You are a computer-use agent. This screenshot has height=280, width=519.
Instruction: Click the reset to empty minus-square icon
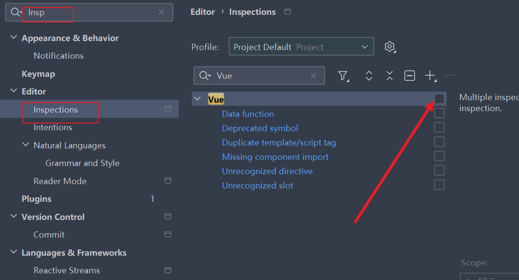coord(409,75)
